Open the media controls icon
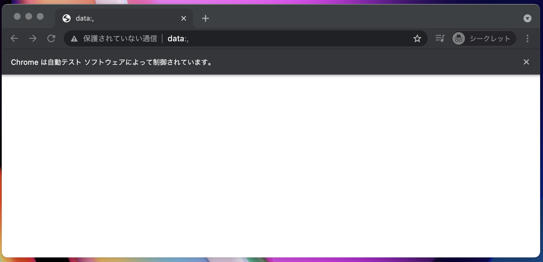Screen dimensions: 543x262 pos(440,38)
